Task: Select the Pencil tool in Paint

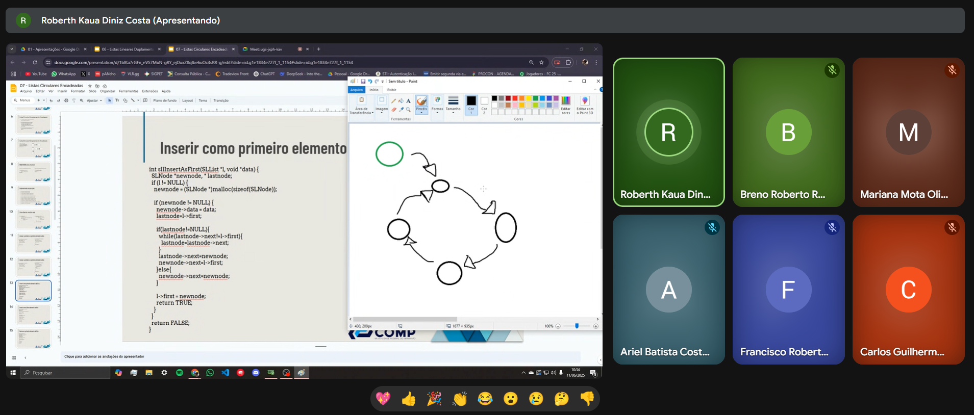Action: click(x=393, y=101)
